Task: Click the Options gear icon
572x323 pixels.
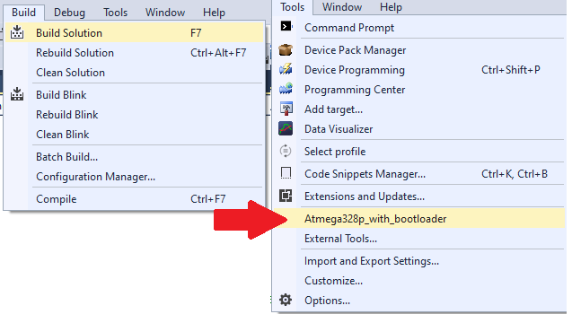Action: 286,300
